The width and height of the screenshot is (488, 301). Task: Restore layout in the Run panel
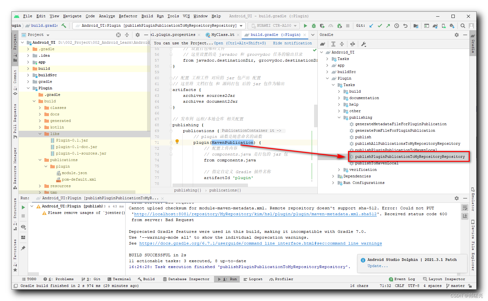[23, 237]
